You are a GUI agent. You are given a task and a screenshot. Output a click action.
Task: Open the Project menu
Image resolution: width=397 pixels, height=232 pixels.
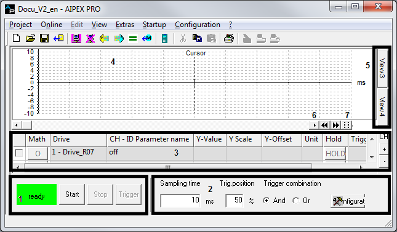20,25
